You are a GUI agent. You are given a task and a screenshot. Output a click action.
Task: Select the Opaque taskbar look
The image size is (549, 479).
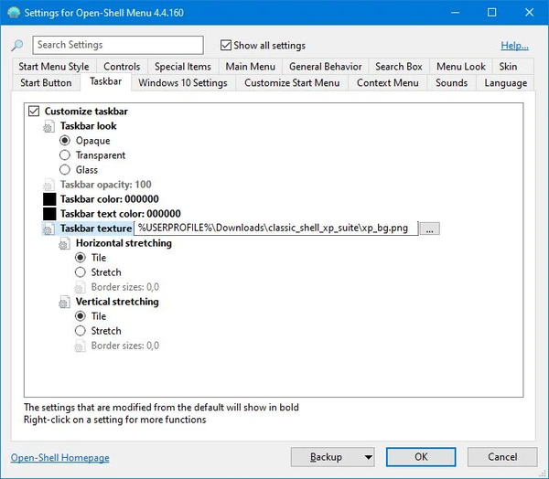tap(65, 141)
